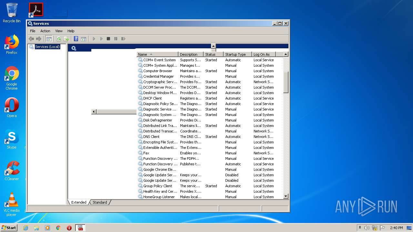The image size is (413, 232).
Task: Open Skype desktop shortcut
Action: [x=12, y=139]
